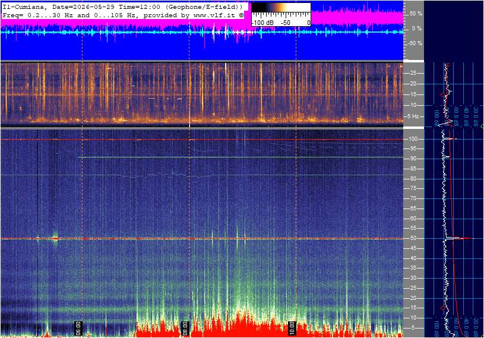Viewport: 484px width, 338px height.
Task: Click the 40 Hz frequency axis label
Action: pyautogui.click(x=413, y=258)
